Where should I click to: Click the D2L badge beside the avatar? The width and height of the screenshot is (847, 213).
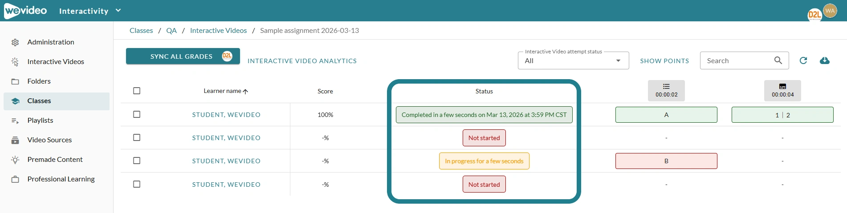[814, 15]
